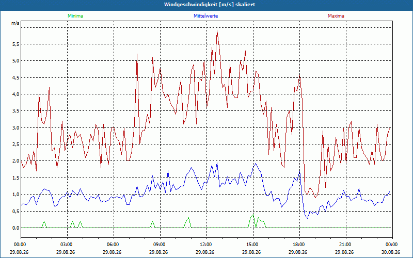
Task: Click the 4,5 y-axis value
Action: click(16, 78)
